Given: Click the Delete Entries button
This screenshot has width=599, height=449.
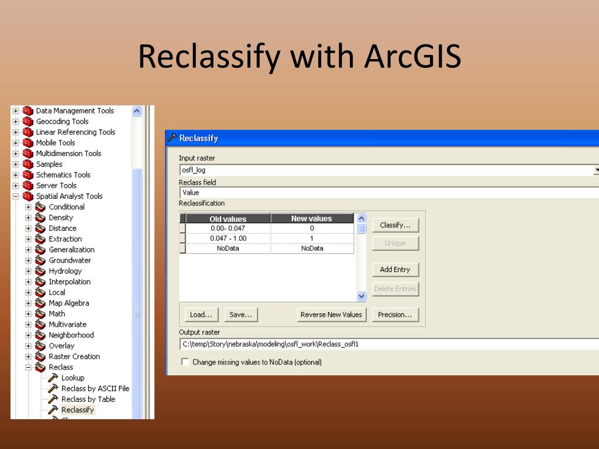Looking at the screenshot, I should click(x=395, y=289).
